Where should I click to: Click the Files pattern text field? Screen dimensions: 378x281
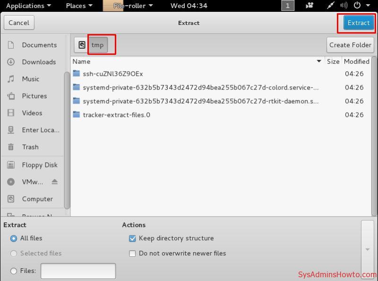click(x=78, y=271)
